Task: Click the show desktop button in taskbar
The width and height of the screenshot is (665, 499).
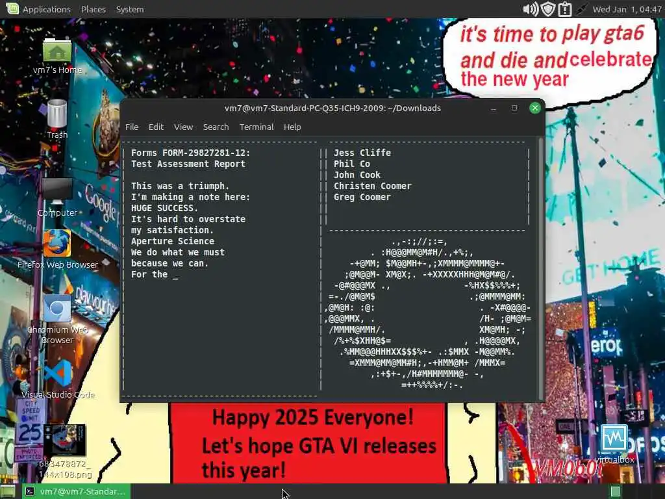Action: tap(8, 491)
